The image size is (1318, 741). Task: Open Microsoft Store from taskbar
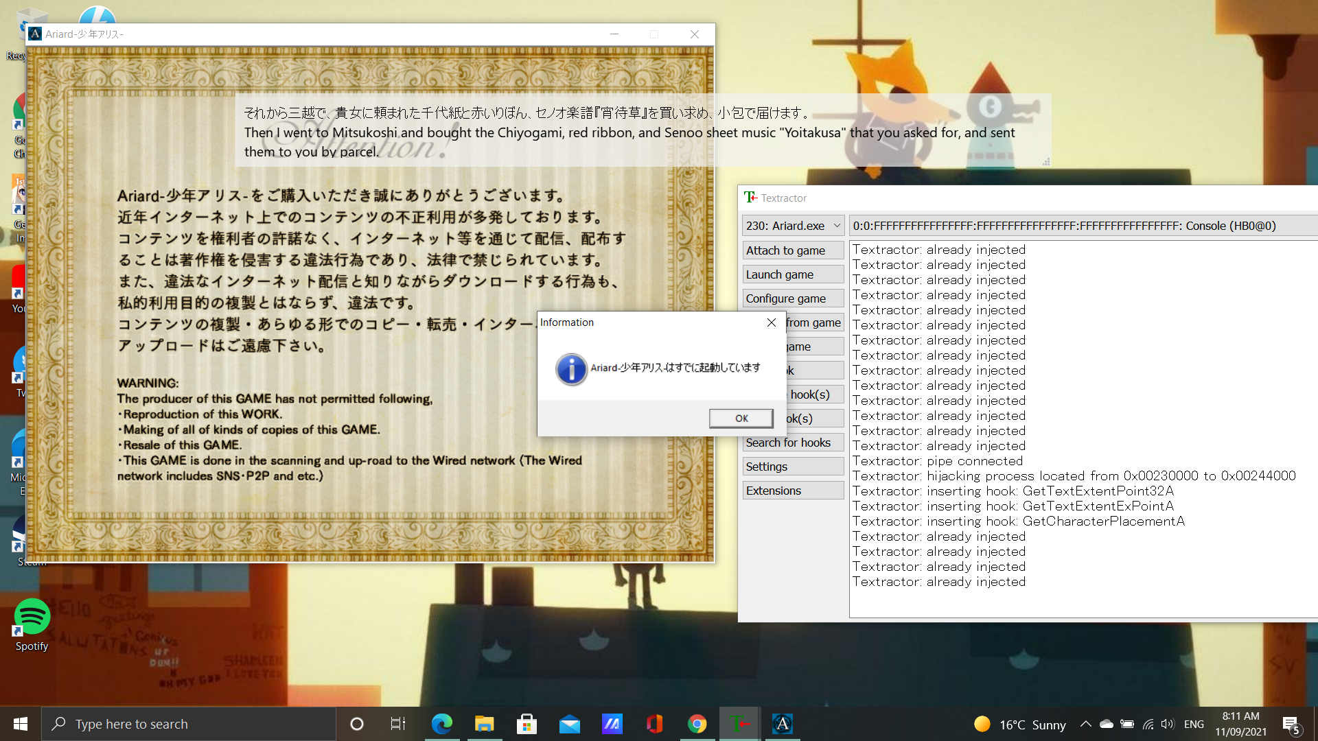(527, 724)
